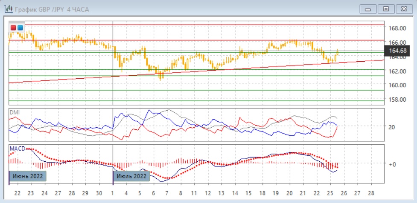Click date 22 at left of time axis
The width and height of the screenshot is (417, 203).
pyautogui.click(x=17, y=193)
